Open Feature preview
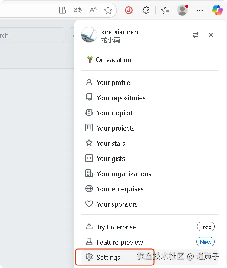Screen dimensions: 227x268 pyautogui.click(x=120, y=242)
